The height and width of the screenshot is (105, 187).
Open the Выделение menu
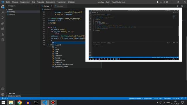25,2
